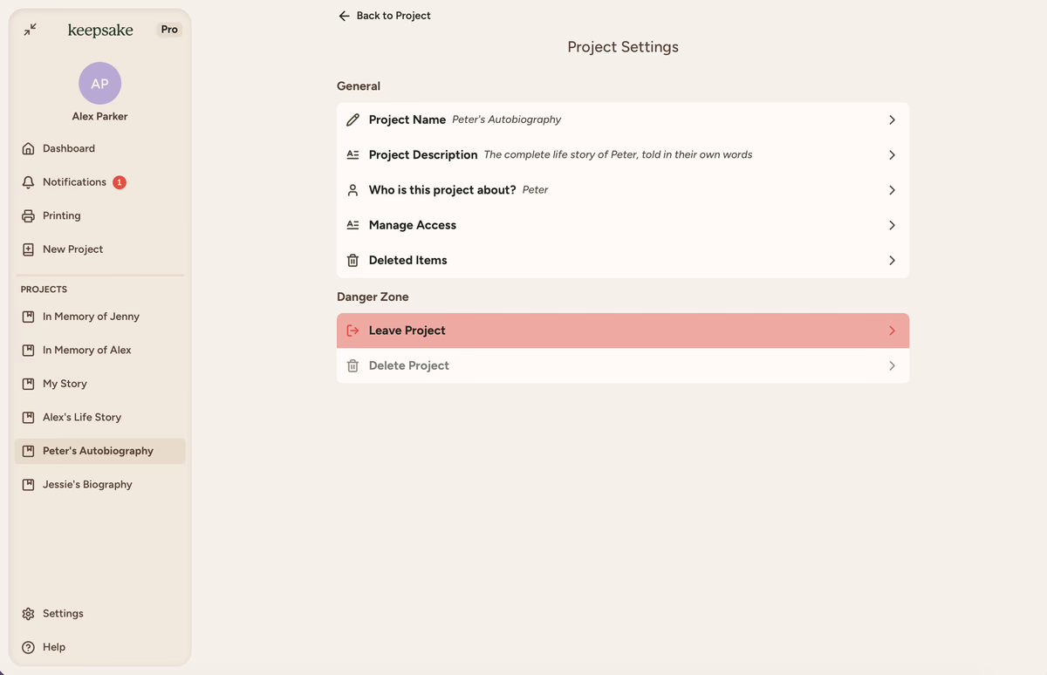
Task: Select Jessie's Biography project
Action: (x=87, y=485)
